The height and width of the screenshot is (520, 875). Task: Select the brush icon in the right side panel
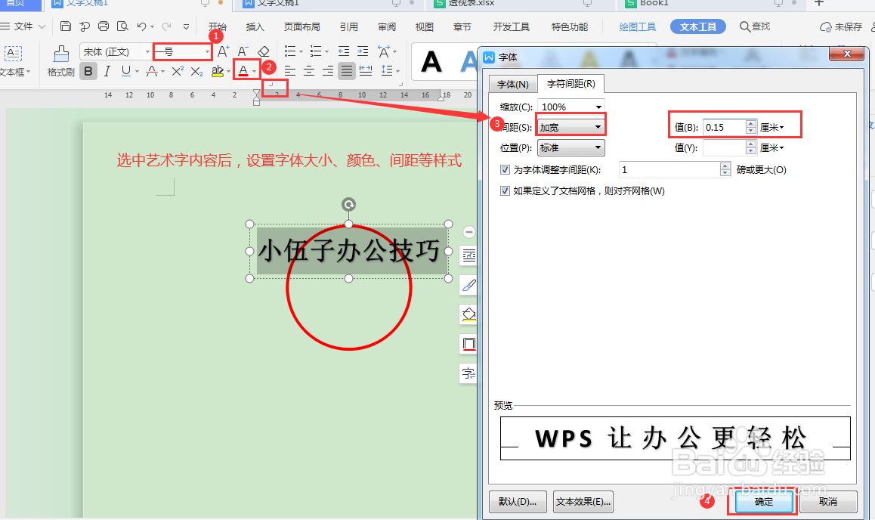[468, 286]
